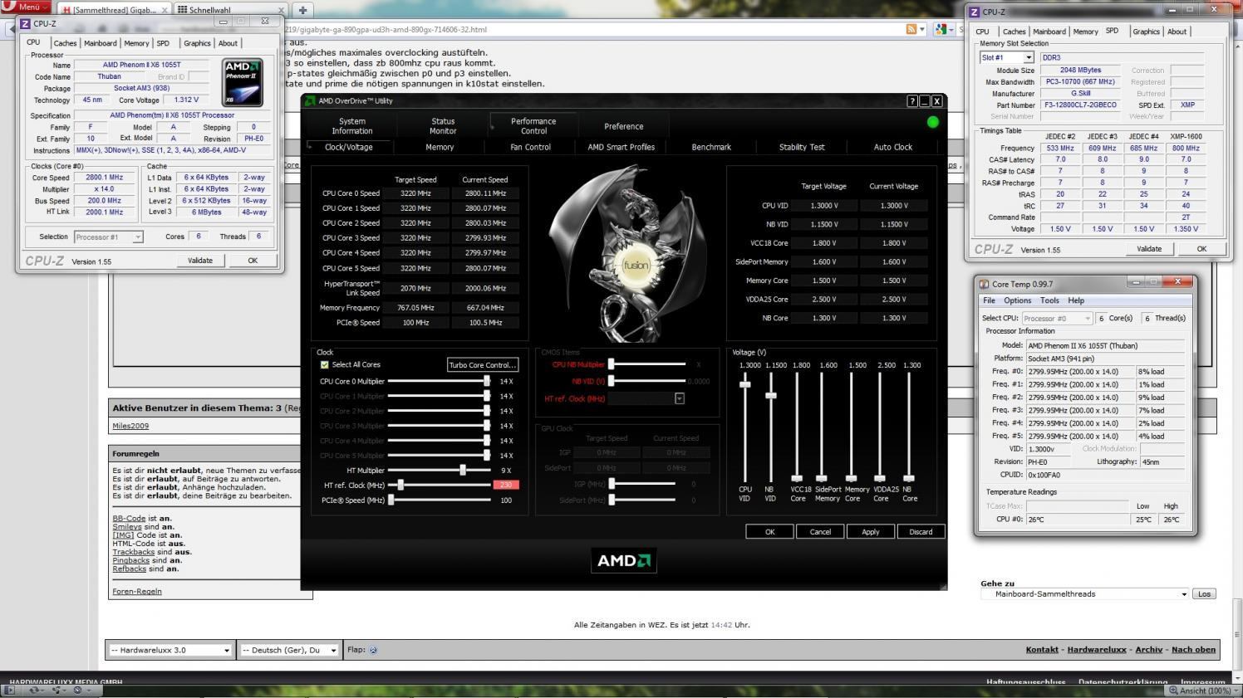This screenshot has width=1243, height=698.
Task: Open the Hardwareluxx 3.0 style dropdown
Action: tap(169, 650)
